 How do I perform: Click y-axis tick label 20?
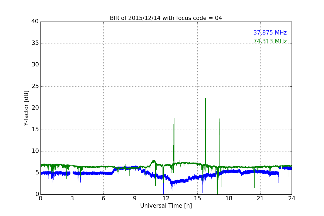pos(35,108)
